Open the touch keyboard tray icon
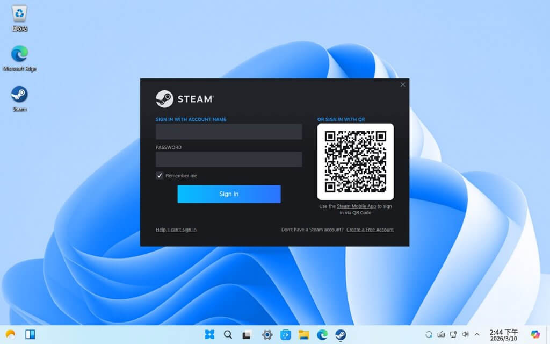This screenshot has height=344, width=550. pyautogui.click(x=441, y=334)
